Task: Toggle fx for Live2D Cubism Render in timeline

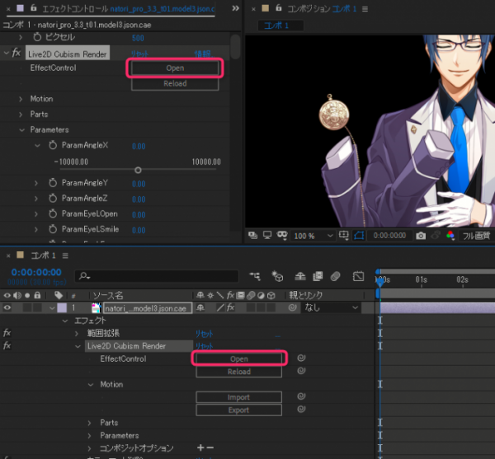Action: 7,346
